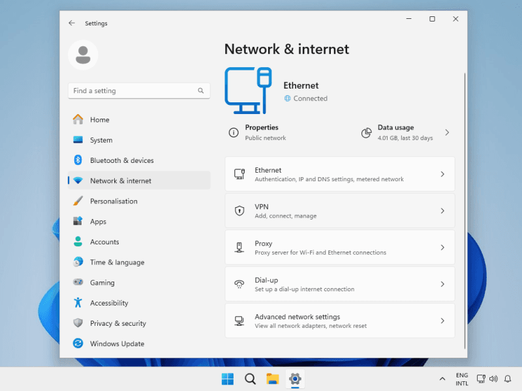
Task: Click the Windows Update sync icon
Action: coord(78,343)
